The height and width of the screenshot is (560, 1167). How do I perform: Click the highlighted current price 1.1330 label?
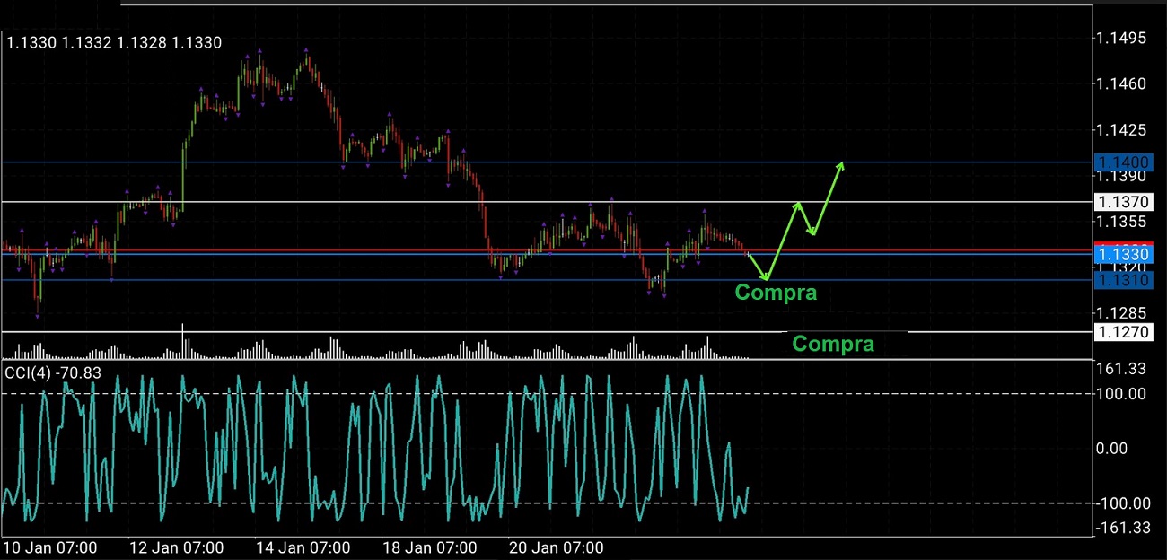(x=1122, y=255)
